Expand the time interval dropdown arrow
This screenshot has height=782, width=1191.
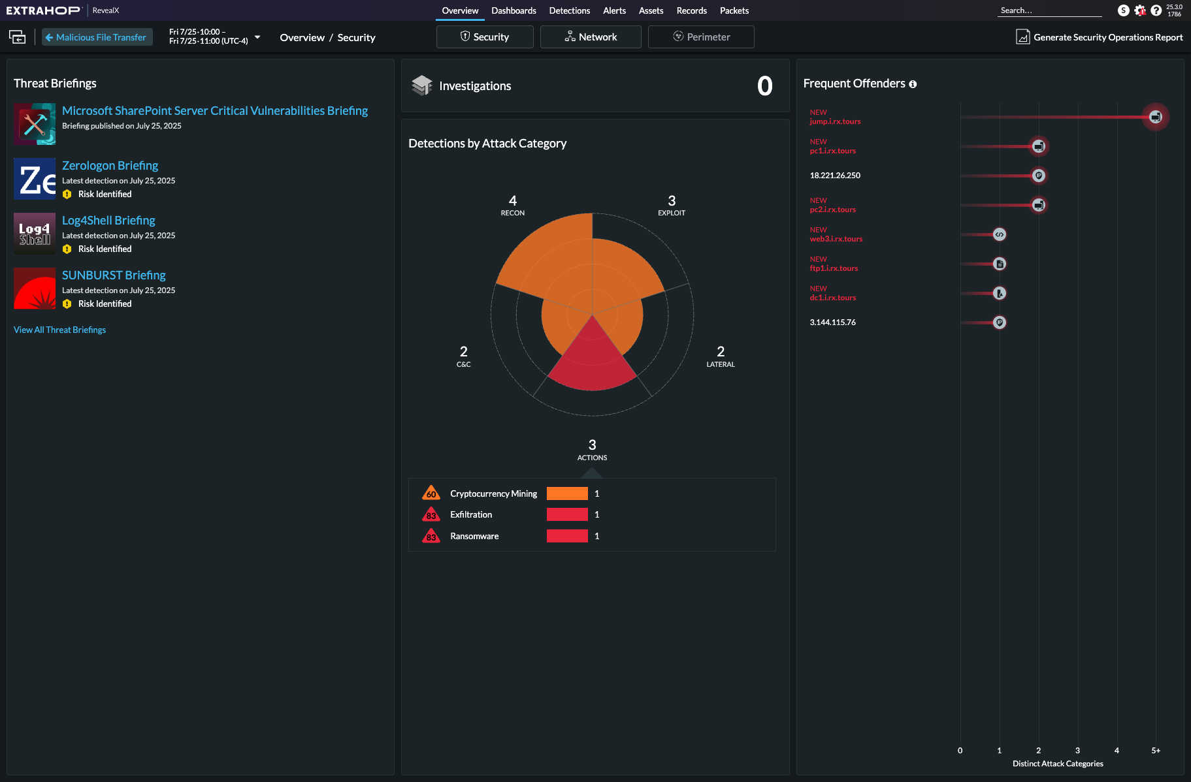click(x=257, y=37)
